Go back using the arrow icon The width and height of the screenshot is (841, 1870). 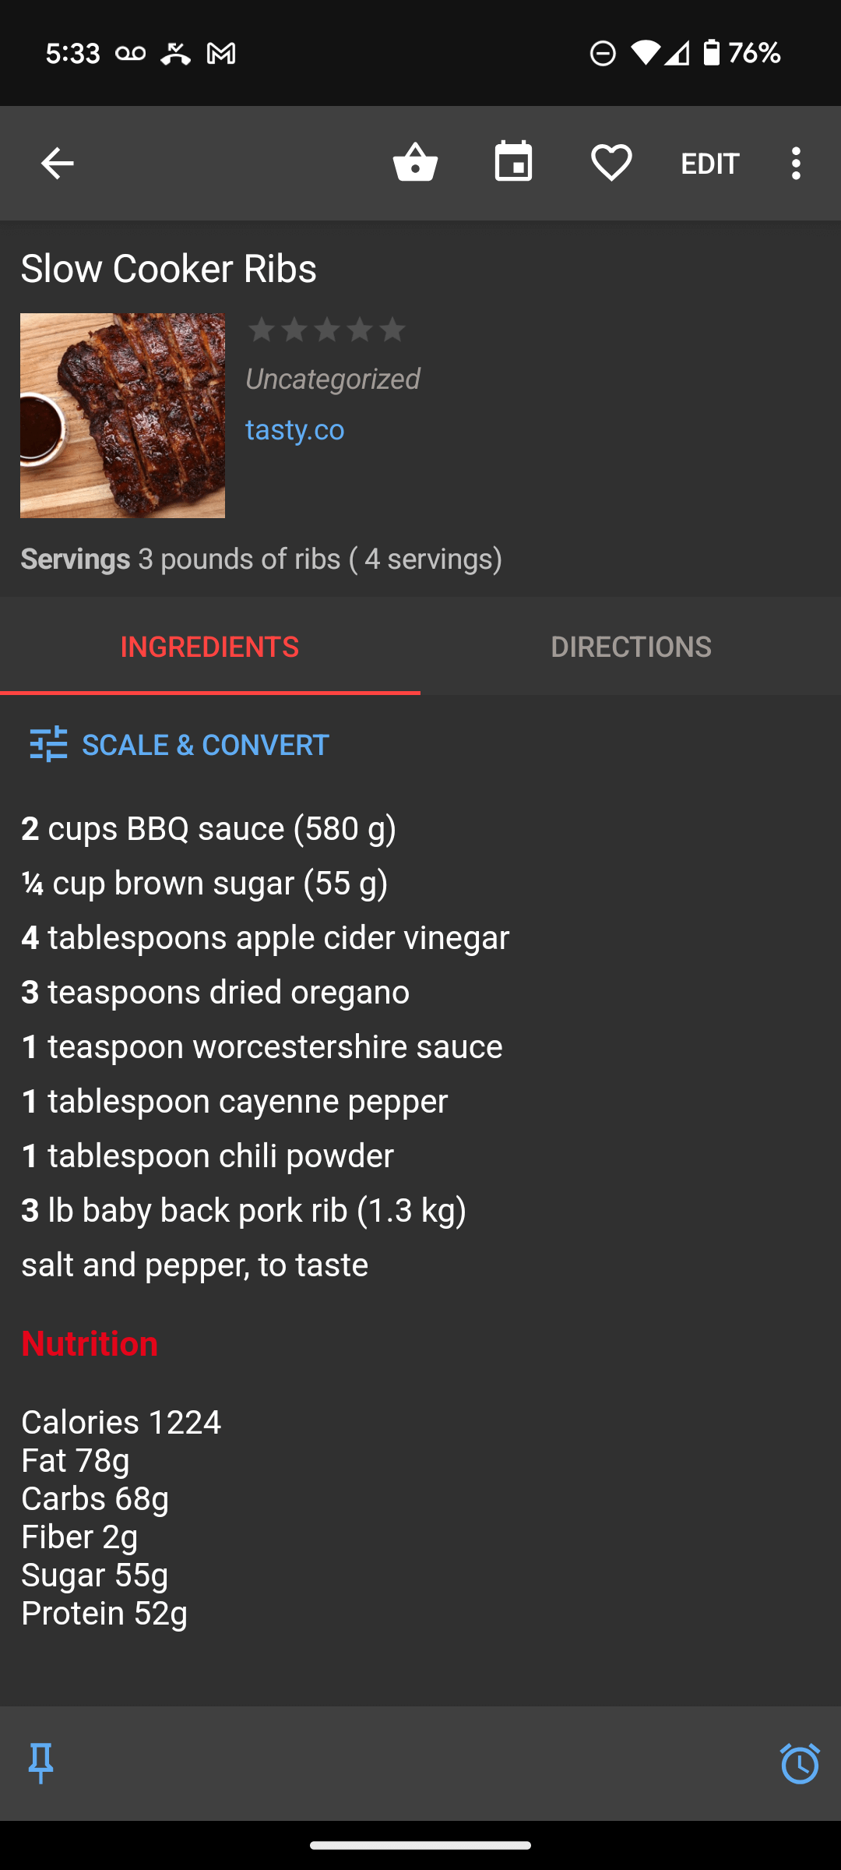click(57, 164)
